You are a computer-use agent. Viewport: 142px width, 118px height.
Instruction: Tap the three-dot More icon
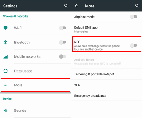(x=6, y=85)
